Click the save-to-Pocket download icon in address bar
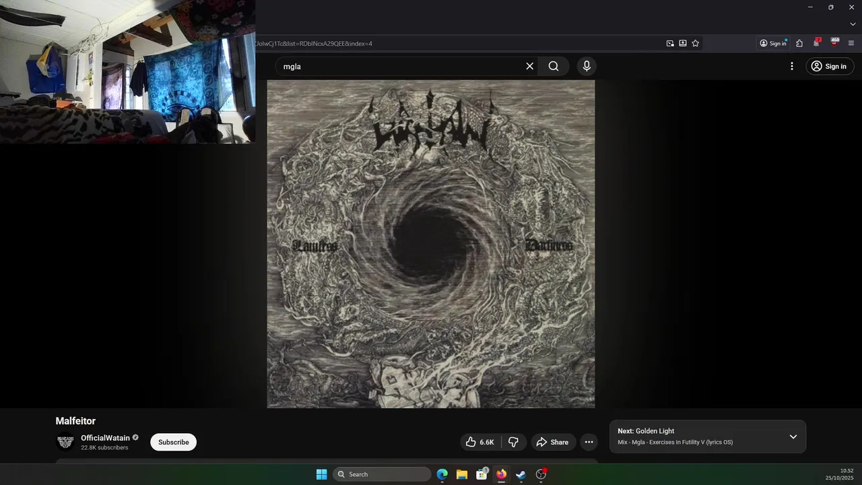The height and width of the screenshot is (485, 862). coord(683,43)
